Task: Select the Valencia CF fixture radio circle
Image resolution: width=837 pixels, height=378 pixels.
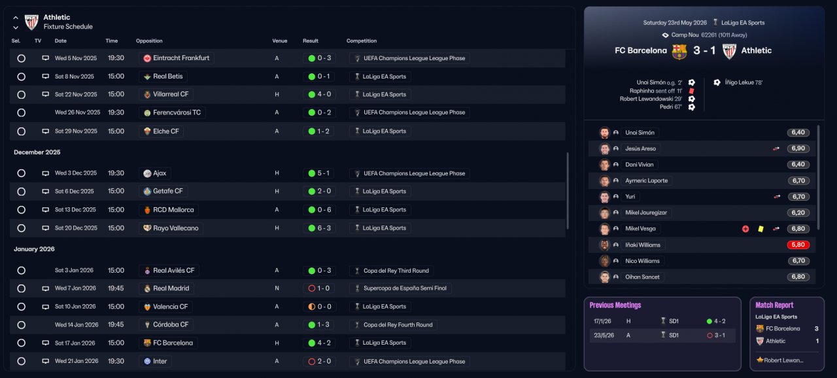Action: (x=21, y=307)
